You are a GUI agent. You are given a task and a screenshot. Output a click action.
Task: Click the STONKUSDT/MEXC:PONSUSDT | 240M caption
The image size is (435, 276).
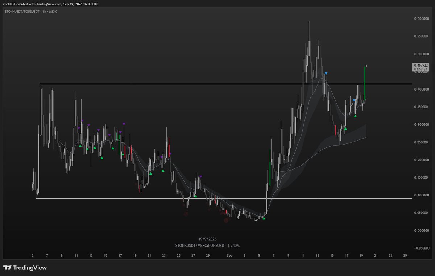coord(207,246)
